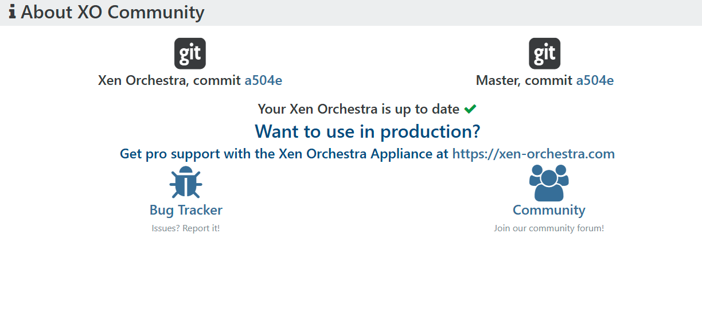Image resolution: width=702 pixels, height=311 pixels.
Task: Click the 'Xen Orchestra Appliance' words
Action: tap(356, 154)
